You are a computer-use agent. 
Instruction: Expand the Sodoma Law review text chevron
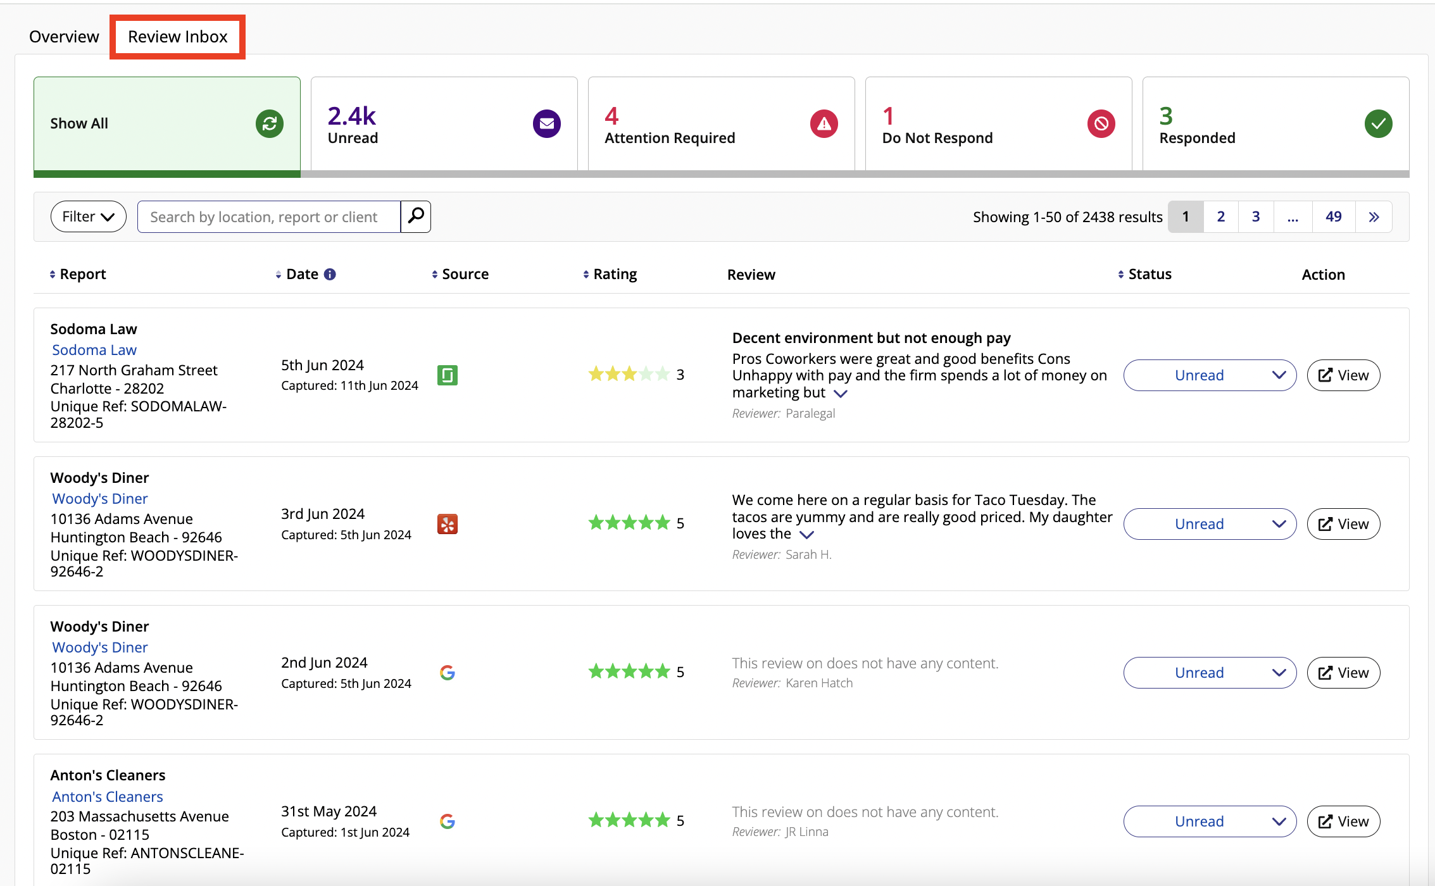click(841, 394)
